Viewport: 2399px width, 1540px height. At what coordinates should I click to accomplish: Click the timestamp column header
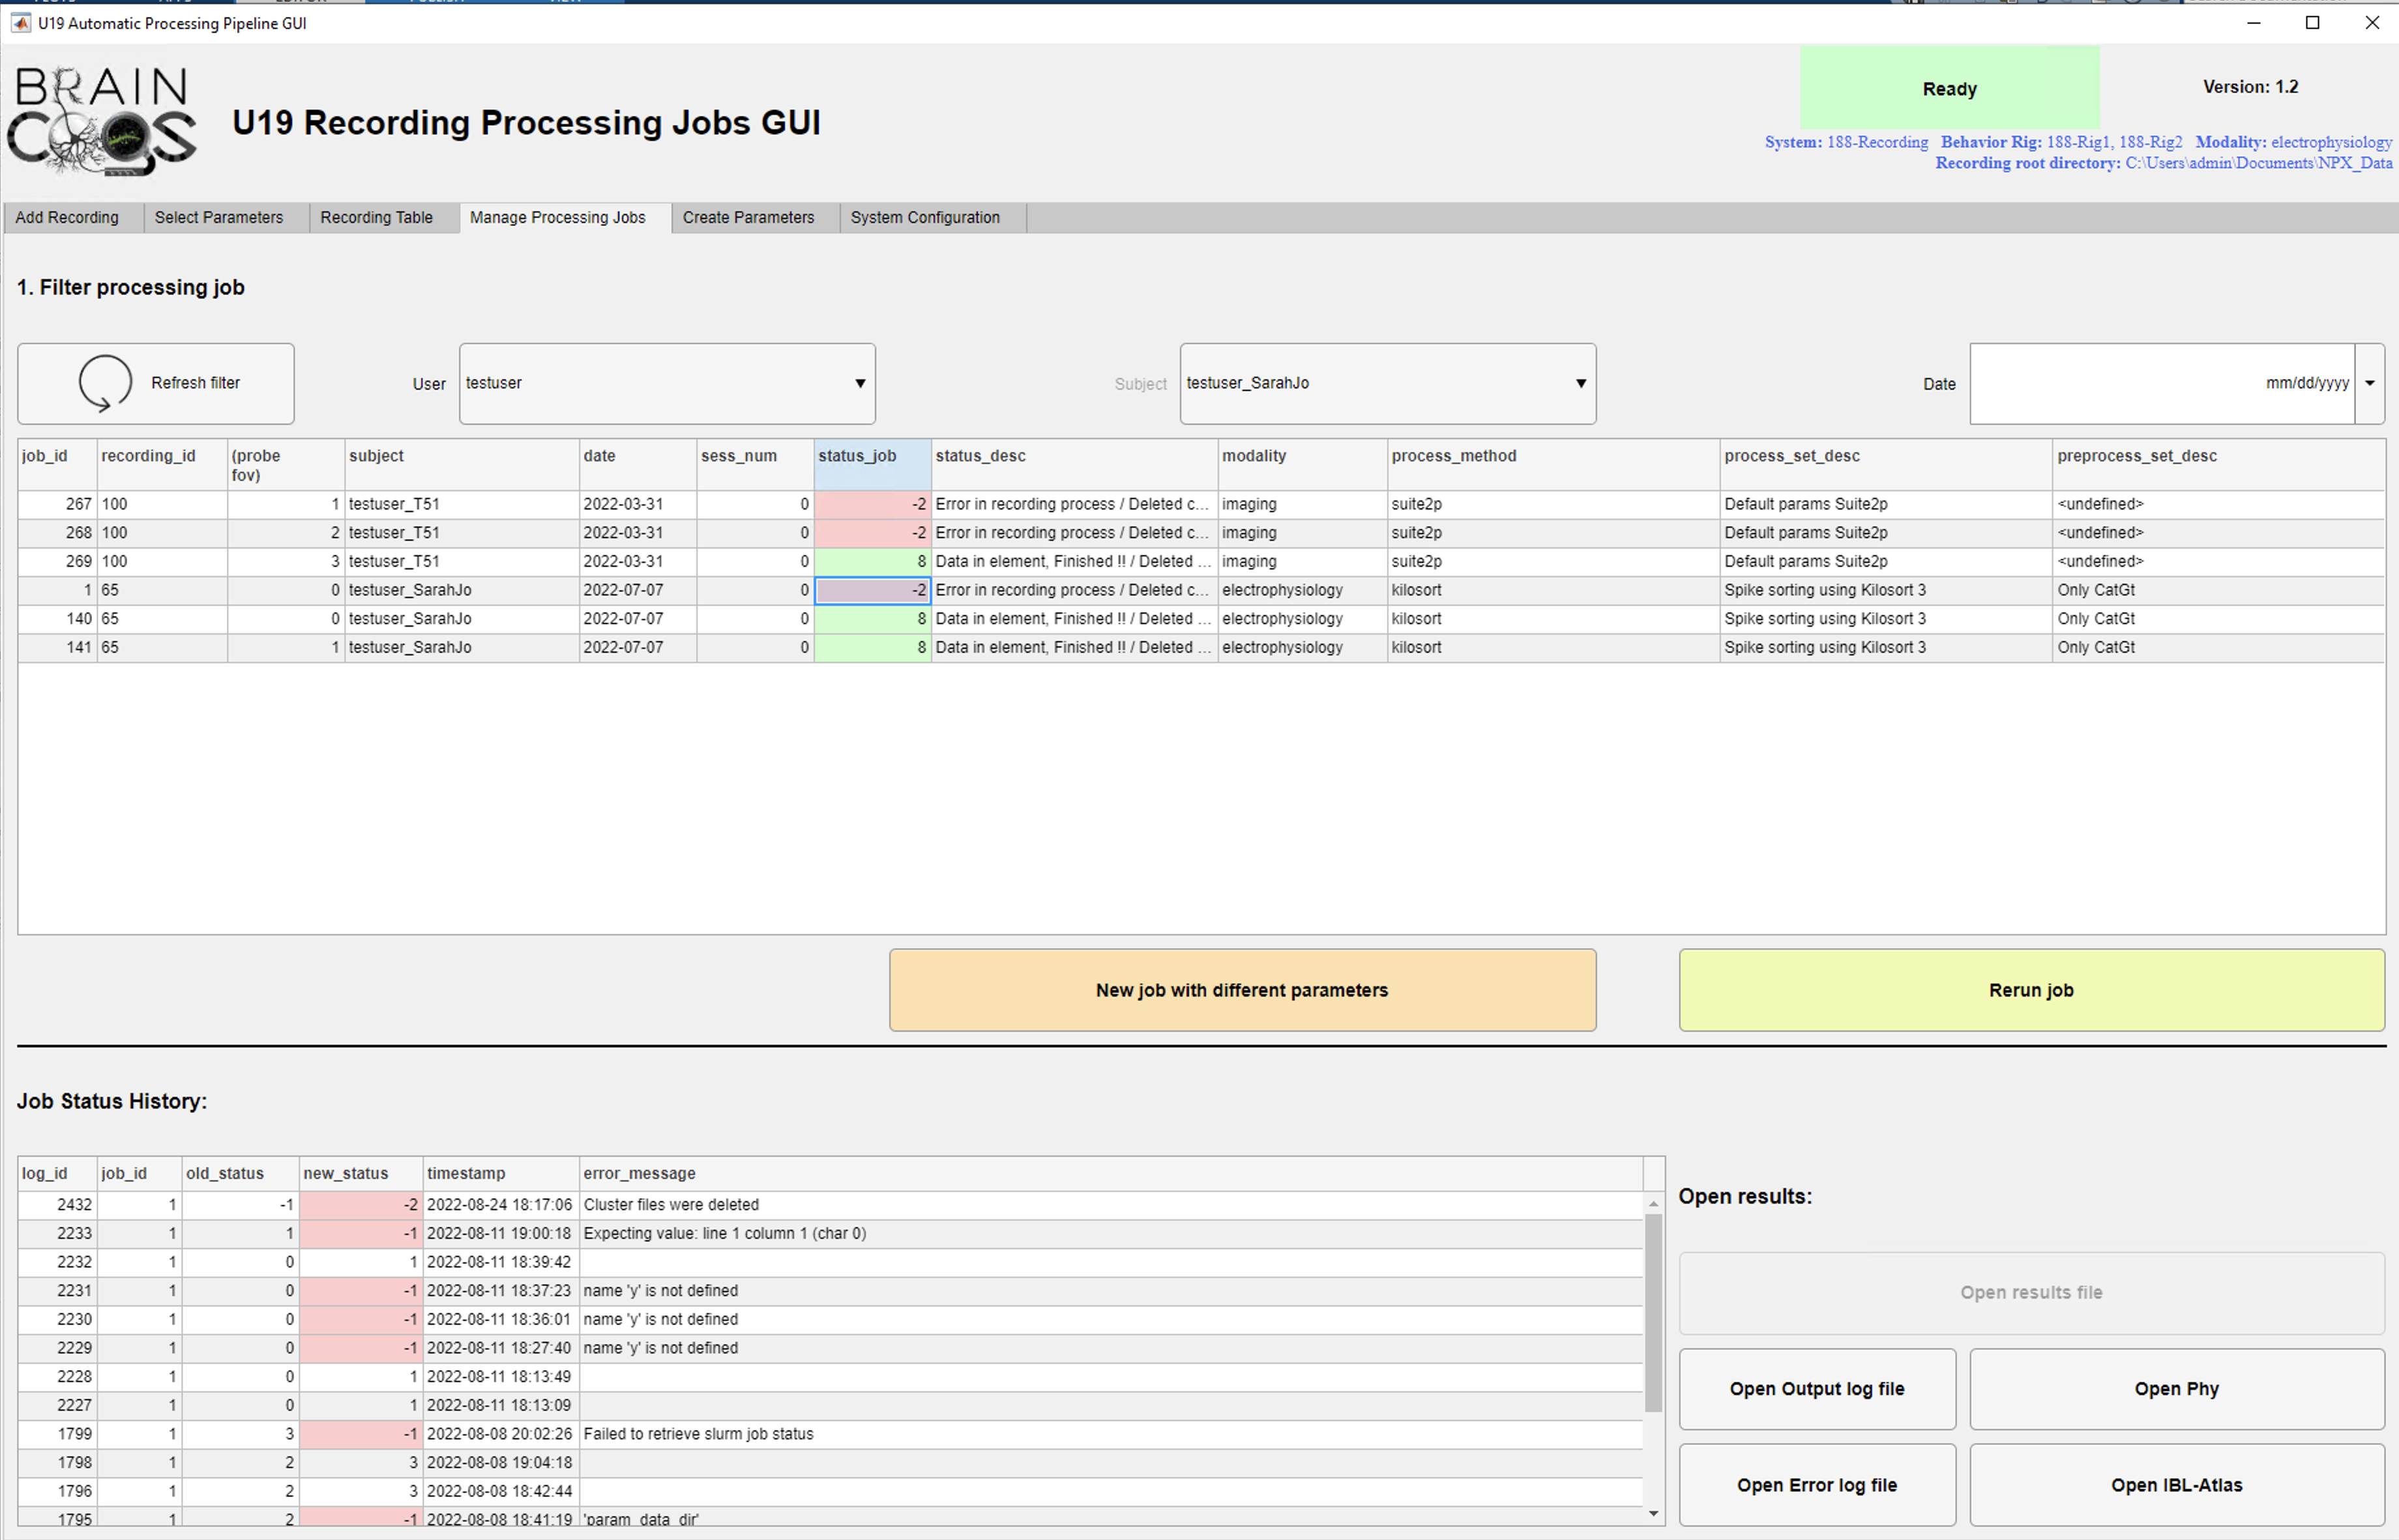point(501,1174)
